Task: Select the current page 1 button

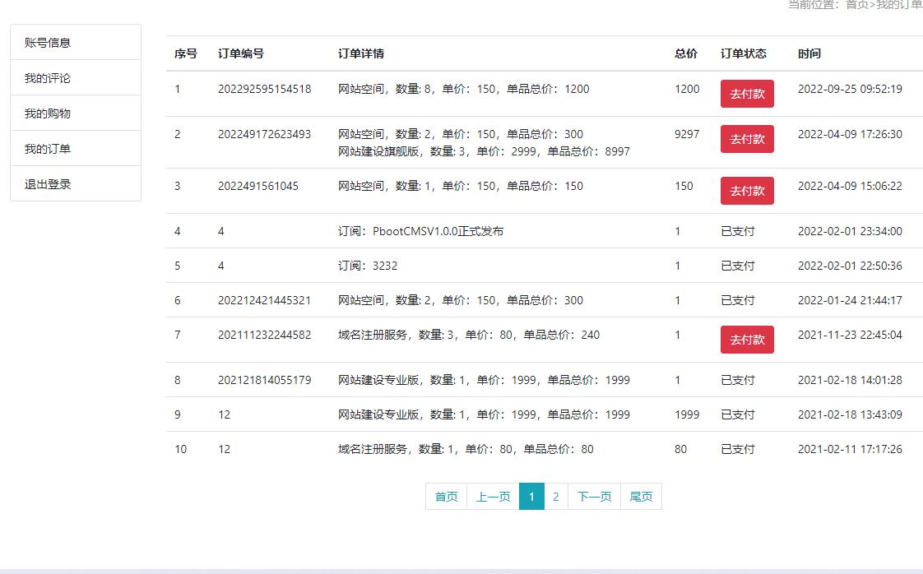Action: (x=531, y=497)
